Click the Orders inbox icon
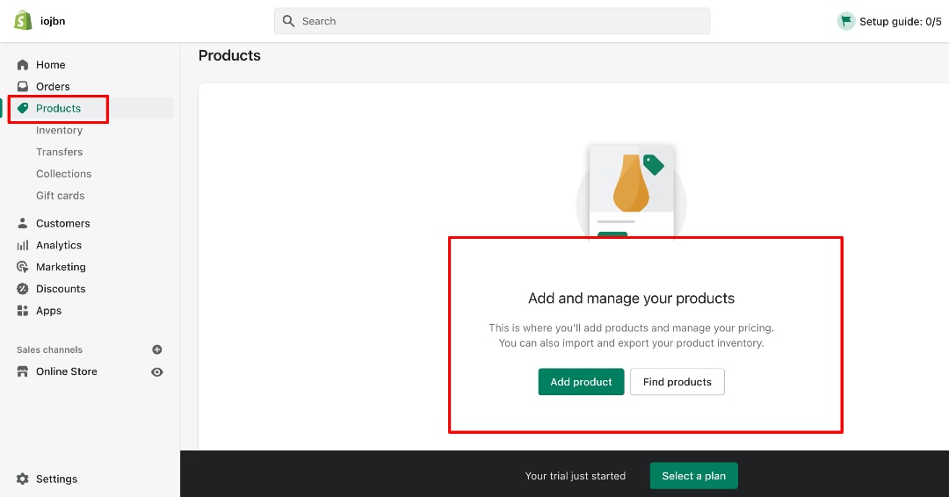Image resolution: width=949 pixels, height=497 pixels. pos(22,86)
